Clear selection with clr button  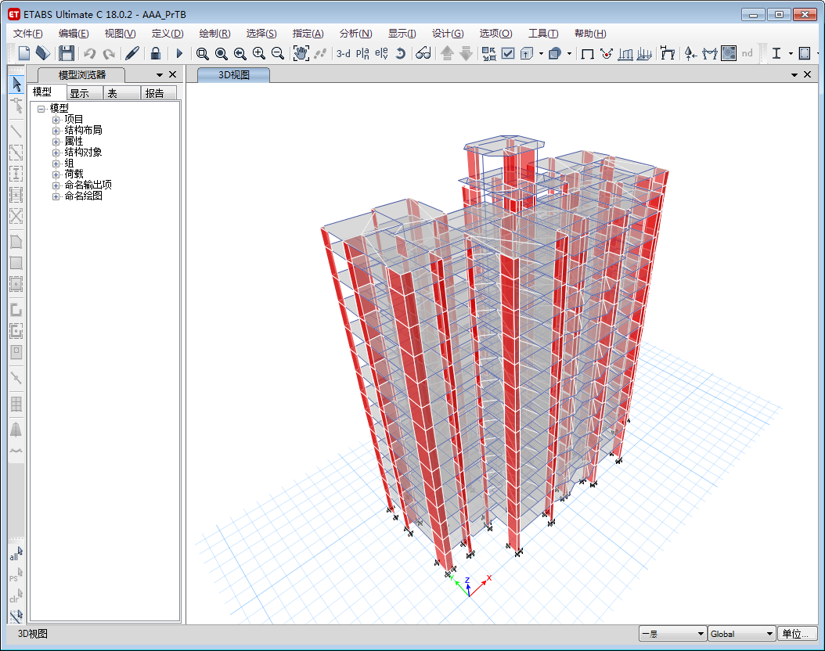click(x=16, y=595)
